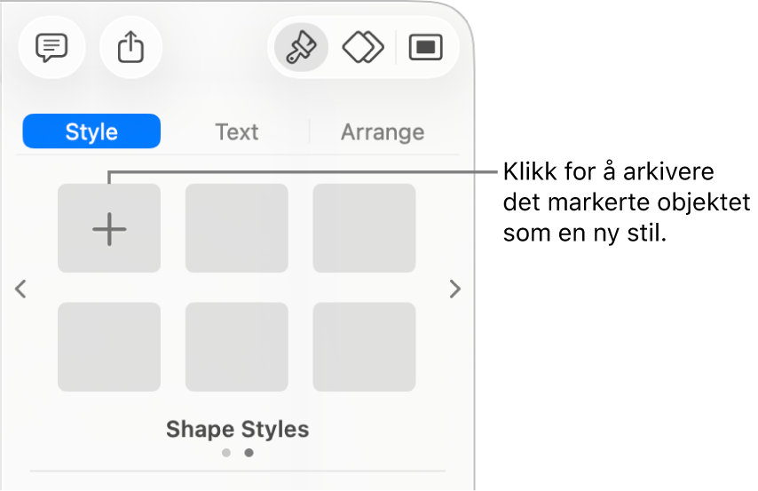Pick empty style swatch directly below plus button
758x491 pixels.
(x=109, y=346)
